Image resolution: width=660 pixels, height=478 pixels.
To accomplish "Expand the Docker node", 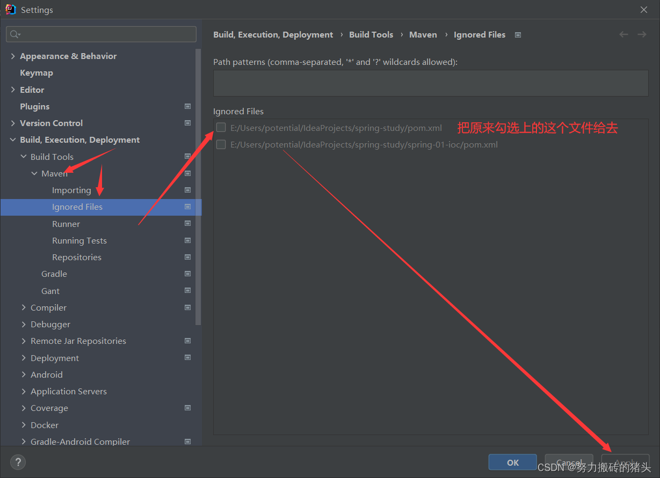I will tap(24, 425).
